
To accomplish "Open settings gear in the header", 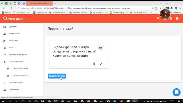I will coord(171,18).
